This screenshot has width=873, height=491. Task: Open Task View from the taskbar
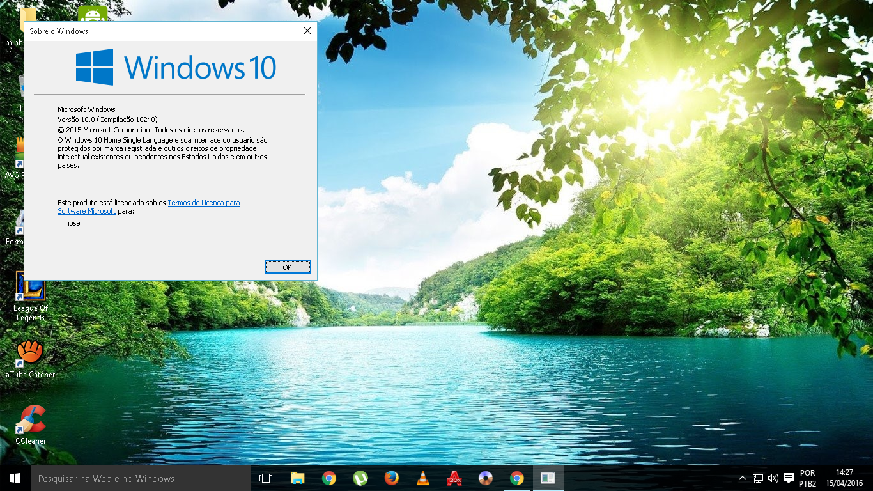point(266,478)
